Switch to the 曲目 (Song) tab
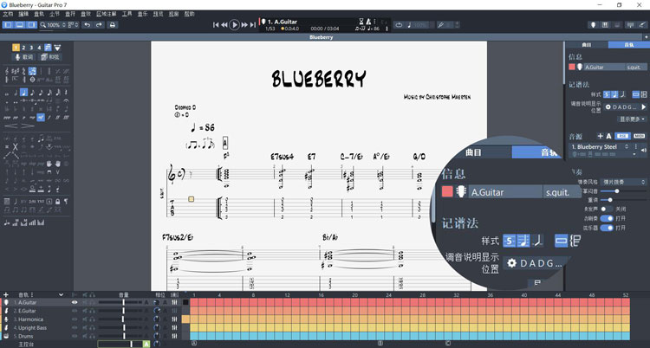 586,44
